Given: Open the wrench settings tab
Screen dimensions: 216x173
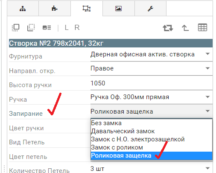Looking at the screenshot, I should 150,9.
